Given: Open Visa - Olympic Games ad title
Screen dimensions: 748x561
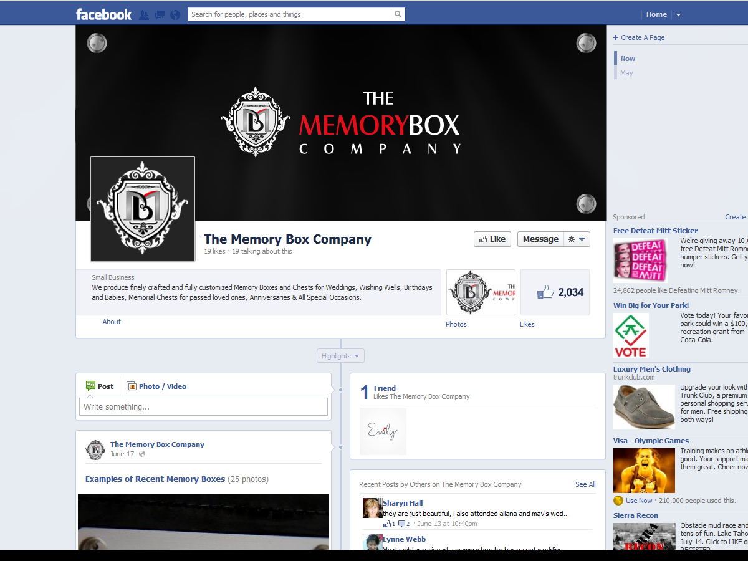Looking at the screenshot, I should point(651,441).
